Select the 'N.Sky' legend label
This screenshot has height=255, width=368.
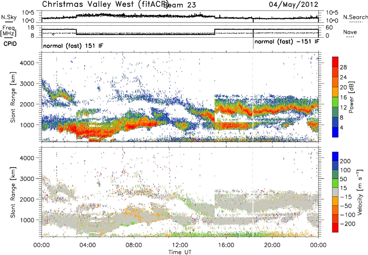pos(9,17)
